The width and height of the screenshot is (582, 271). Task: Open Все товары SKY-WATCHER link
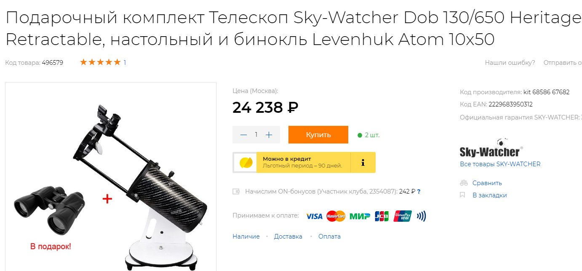tap(500, 164)
